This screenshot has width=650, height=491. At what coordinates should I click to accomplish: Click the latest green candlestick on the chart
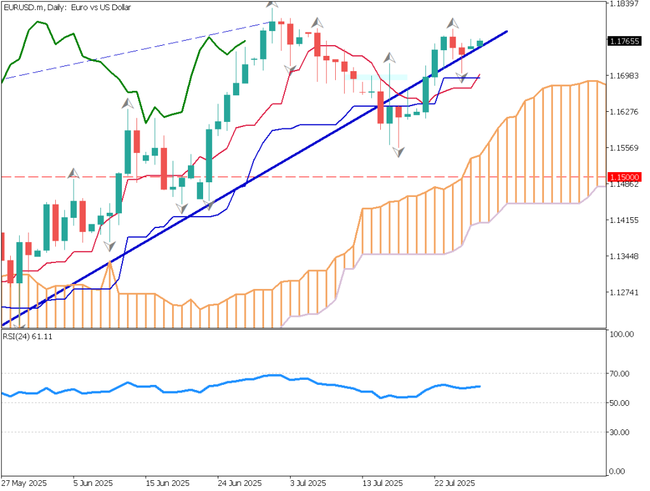point(480,44)
